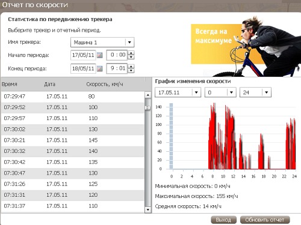The height and width of the screenshot is (225, 301).
Task: Expand the chart start hour dropdown 0
Action: click(231, 92)
